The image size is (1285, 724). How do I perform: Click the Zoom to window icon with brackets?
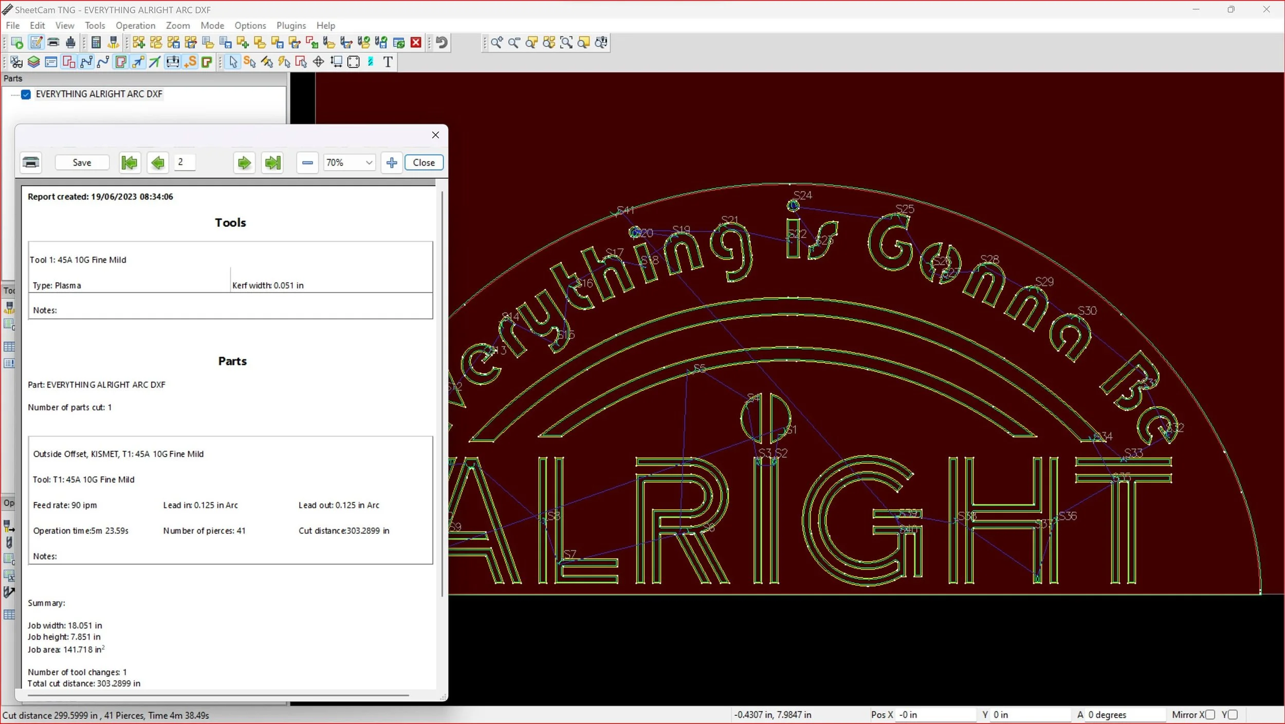[566, 43]
